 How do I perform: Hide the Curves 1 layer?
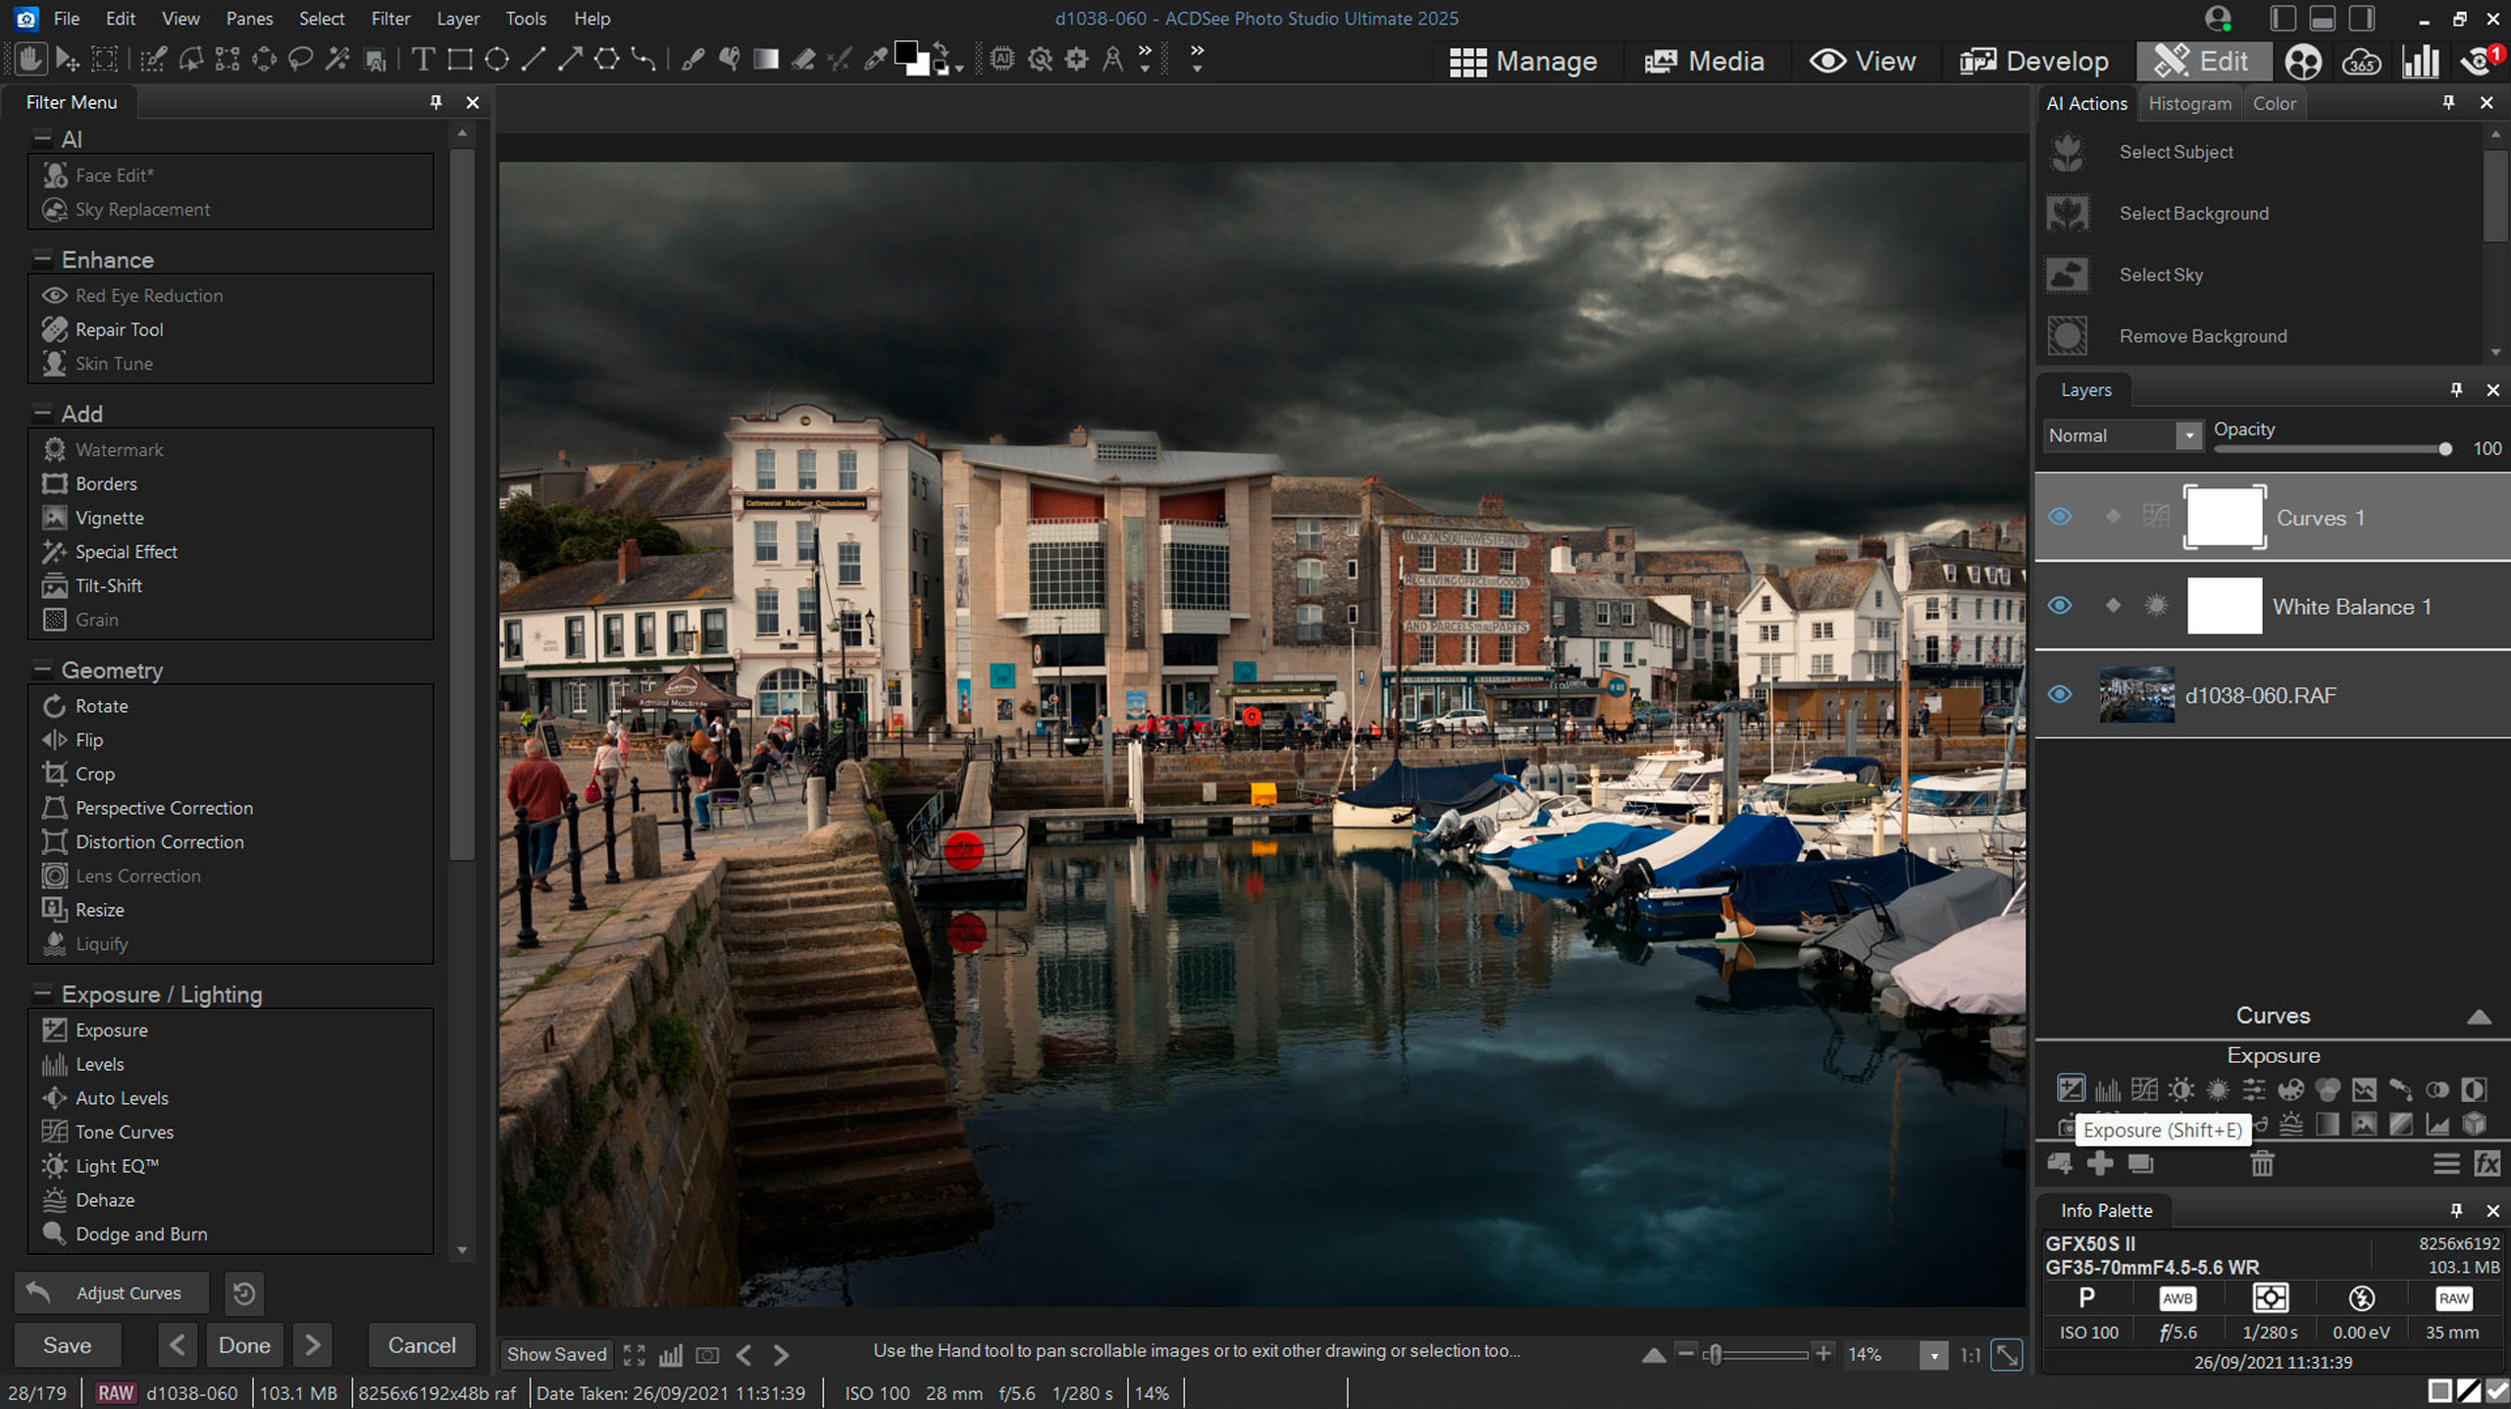coord(2060,517)
